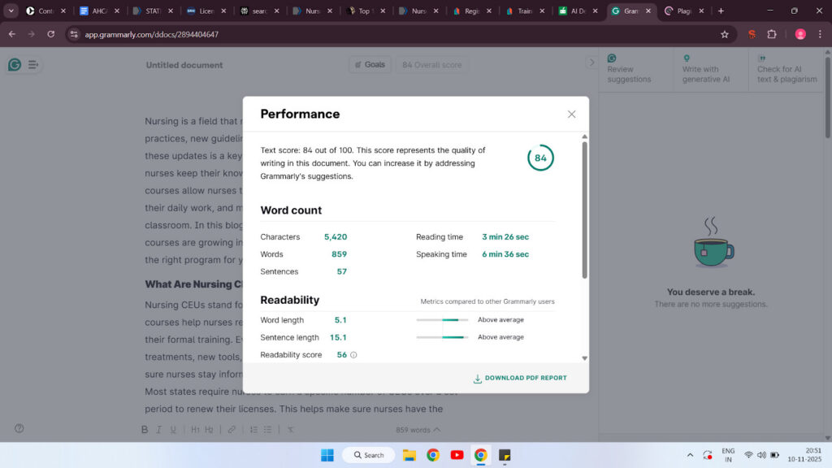This screenshot has width=832, height=468.
Task: Apply bold formatting from bottom toolbar
Action: [x=145, y=430]
